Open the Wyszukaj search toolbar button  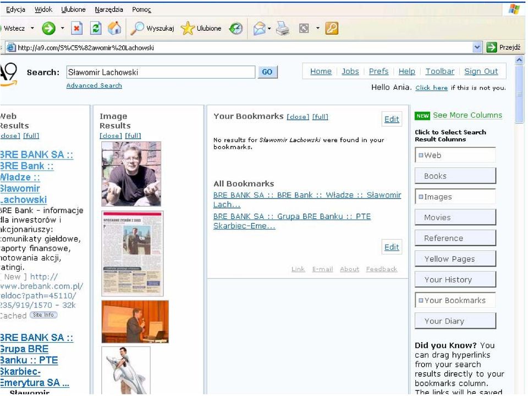click(152, 28)
